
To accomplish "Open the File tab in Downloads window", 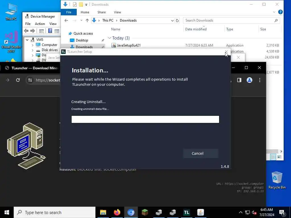I will coord(69,12).
